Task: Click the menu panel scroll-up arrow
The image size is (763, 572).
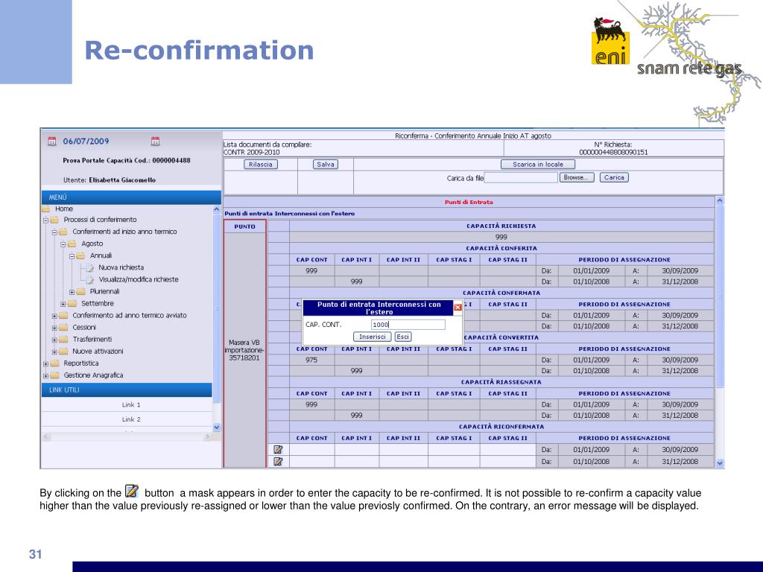Action: click(217, 209)
